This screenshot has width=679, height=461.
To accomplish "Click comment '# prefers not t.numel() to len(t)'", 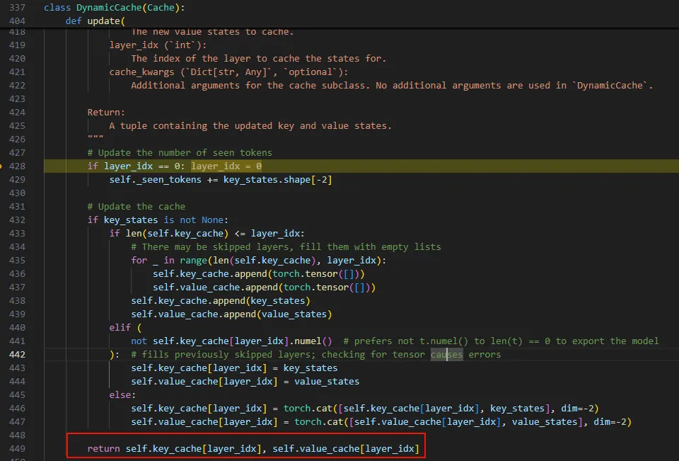I will pyautogui.click(x=501, y=341).
